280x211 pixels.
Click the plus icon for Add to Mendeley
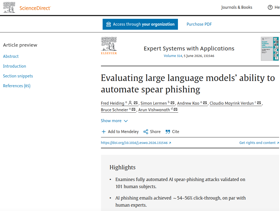click(104, 132)
